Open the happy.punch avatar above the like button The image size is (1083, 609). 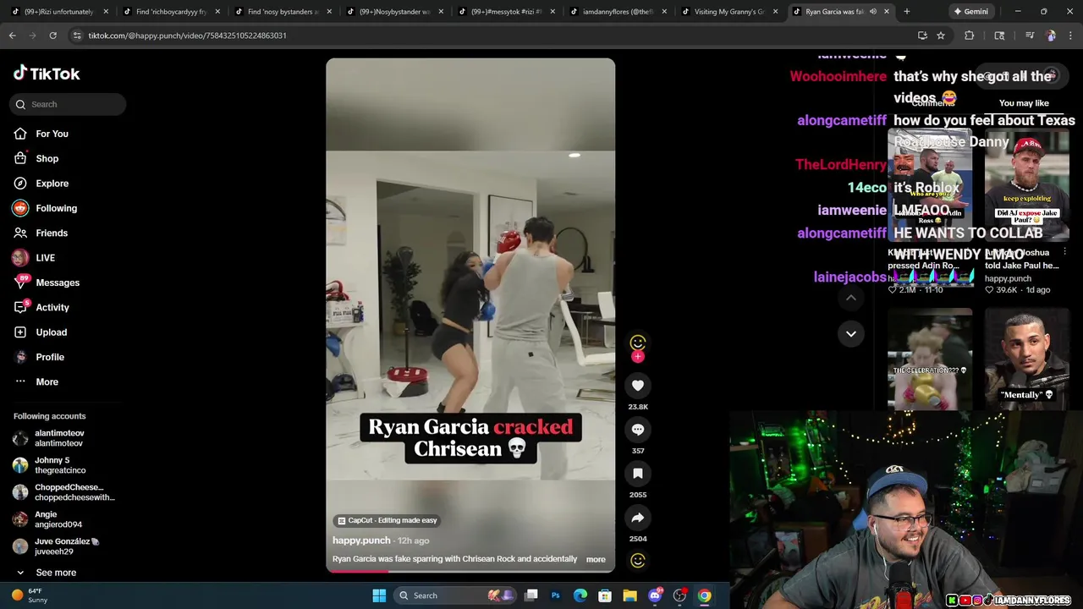point(638,343)
